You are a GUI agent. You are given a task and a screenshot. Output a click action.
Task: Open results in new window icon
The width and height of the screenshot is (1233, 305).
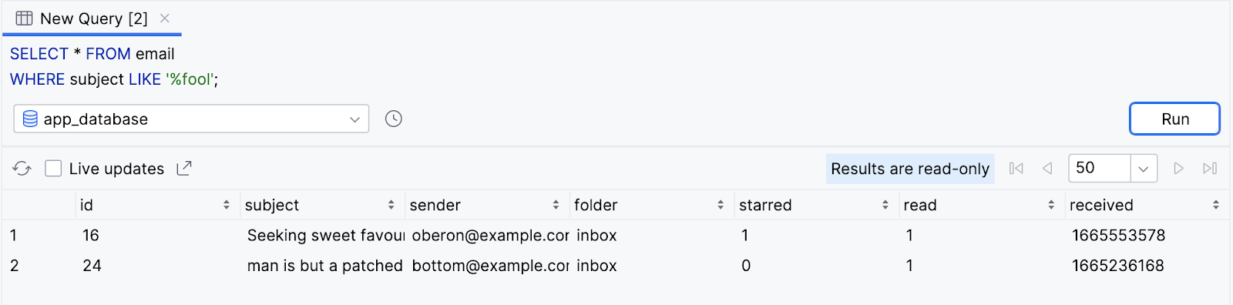pyautogui.click(x=184, y=168)
